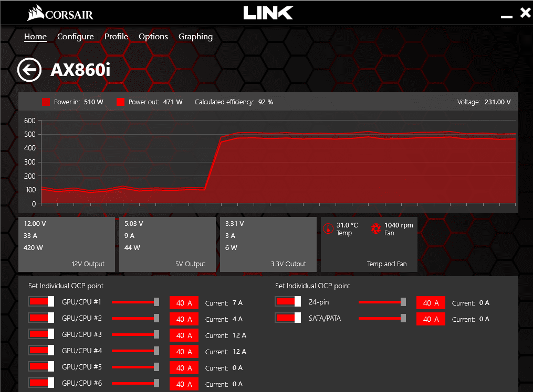Click the 24-pin OCP slider handle
This screenshot has width=533, height=392.
point(403,302)
